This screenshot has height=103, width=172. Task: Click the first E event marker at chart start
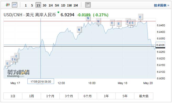[x=7, y=64]
